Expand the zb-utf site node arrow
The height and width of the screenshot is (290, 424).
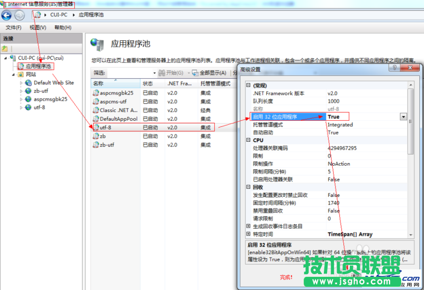[21, 91]
